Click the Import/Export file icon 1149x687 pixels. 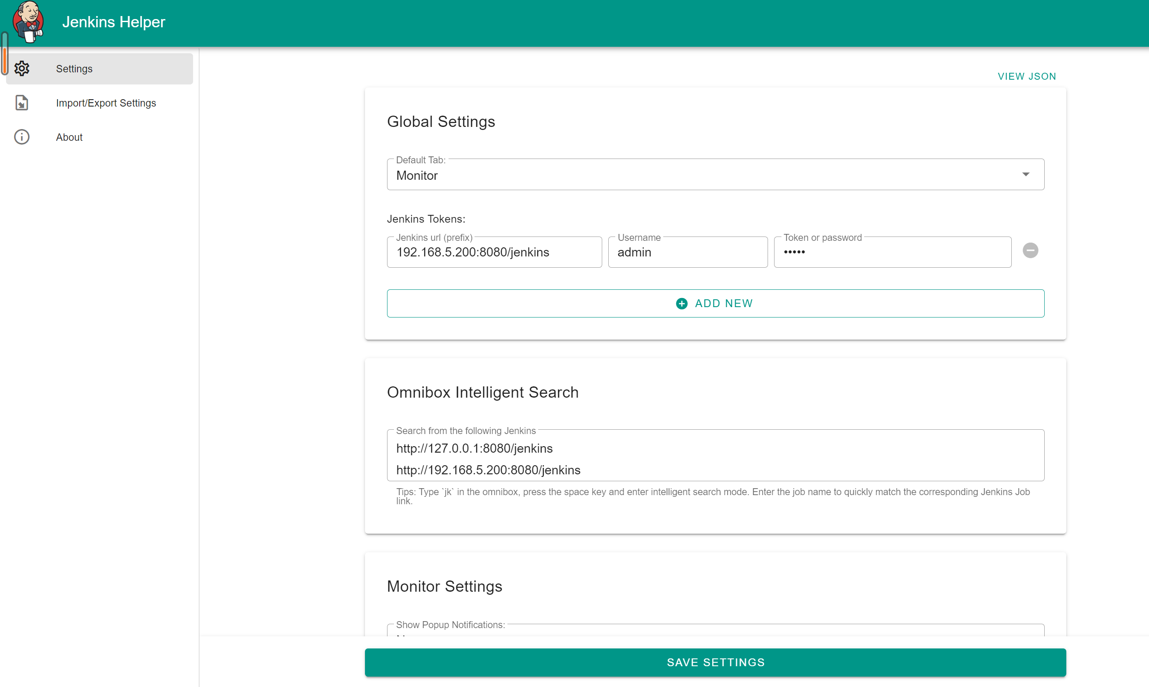coord(22,103)
